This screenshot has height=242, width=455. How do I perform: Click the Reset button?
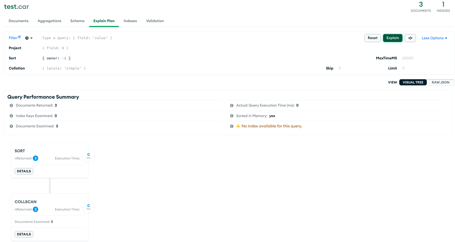[373, 38]
